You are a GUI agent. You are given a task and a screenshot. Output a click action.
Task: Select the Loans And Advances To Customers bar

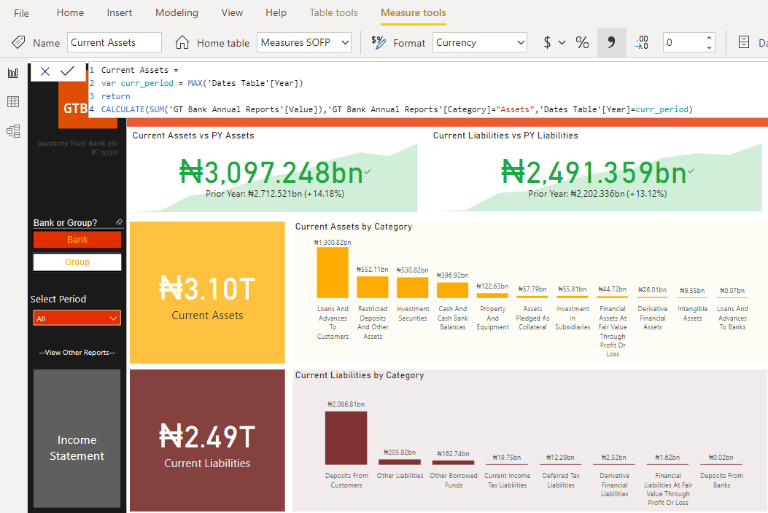click(x=333, y=273)
